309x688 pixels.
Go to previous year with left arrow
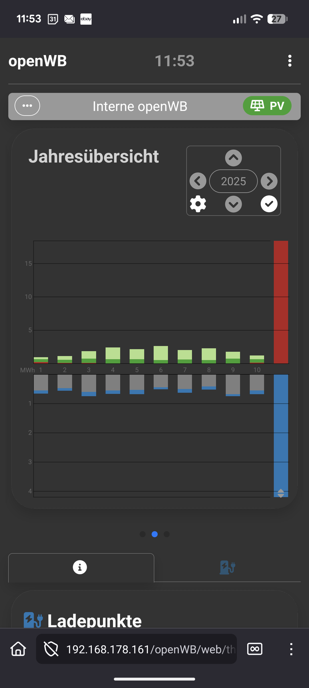click(198, 181)
